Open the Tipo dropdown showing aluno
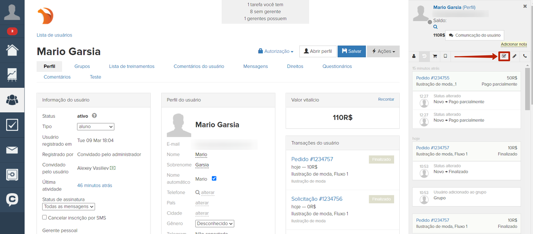The height and width of the screenshot is (234, 533). 96,127
